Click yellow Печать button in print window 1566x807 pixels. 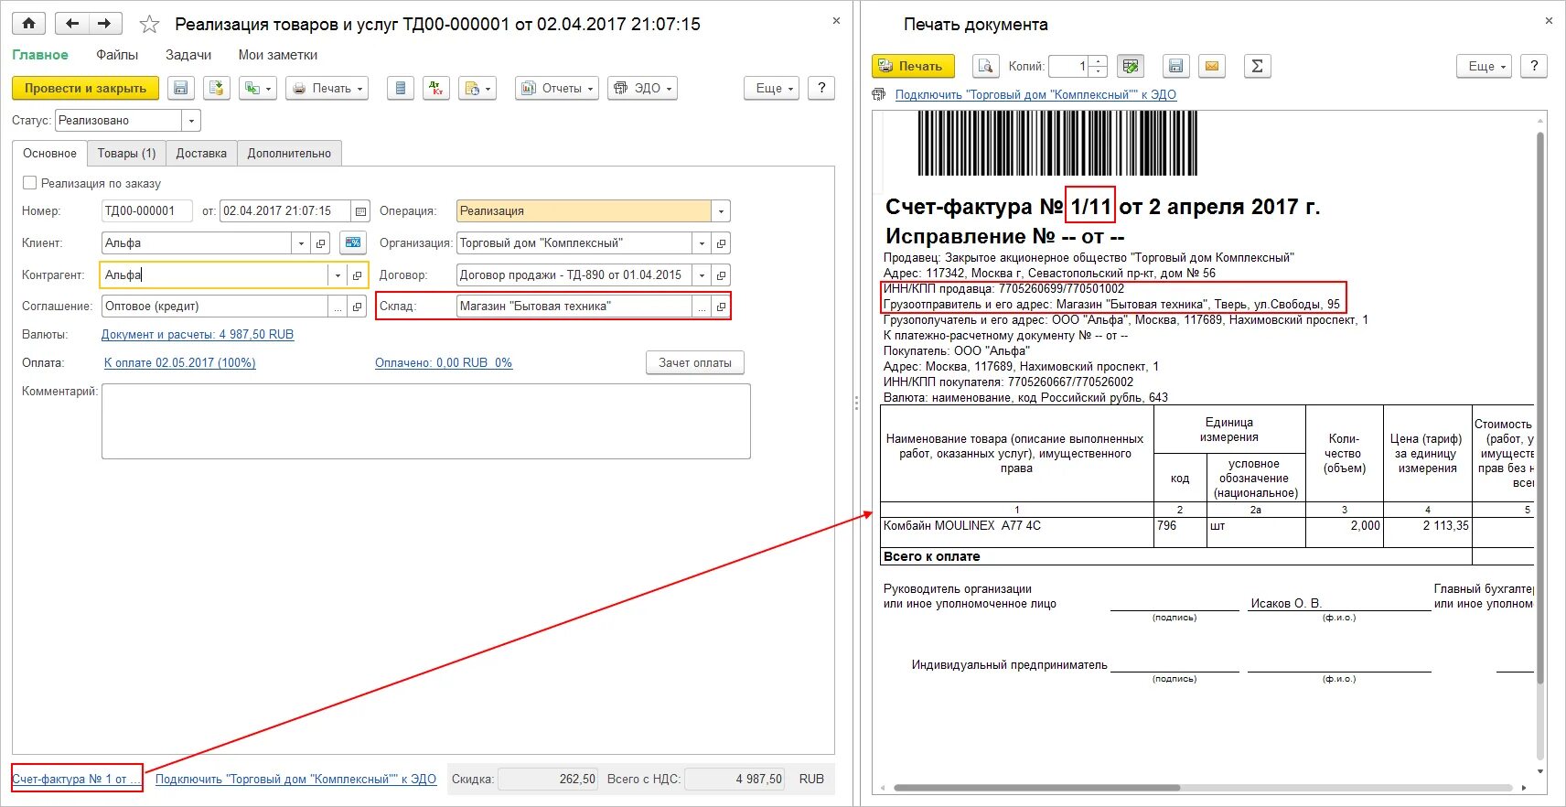pos(913,66)
